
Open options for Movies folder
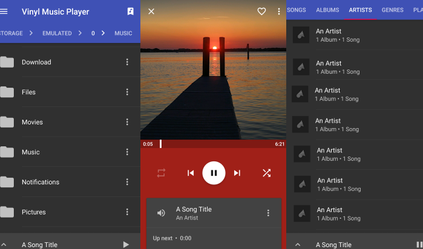(x=127, y=122)
